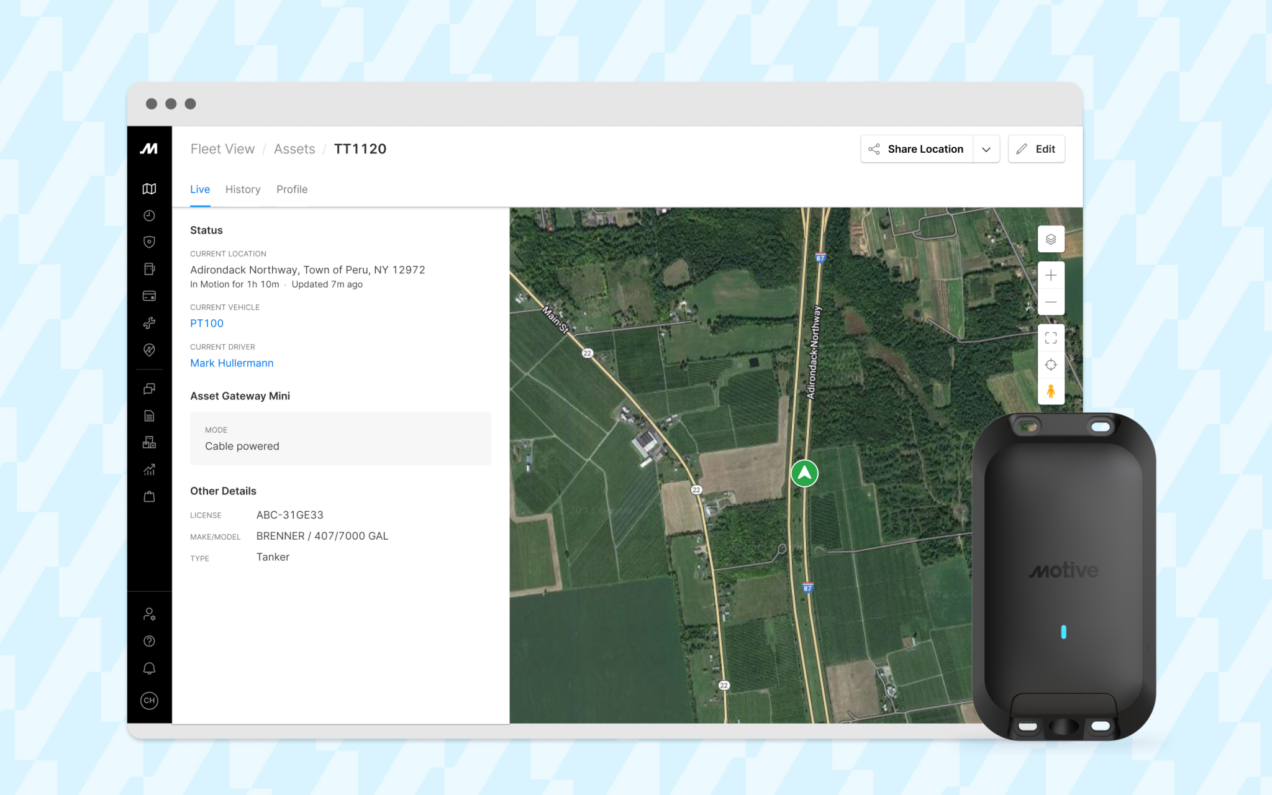Recenter the map on current location
This screenshot has width=1272, height=795.
tap(1051, 365)
